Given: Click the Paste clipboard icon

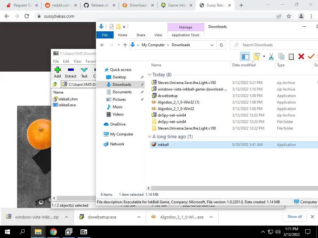Looking at the screenshot, I should (x=291, y=56).
